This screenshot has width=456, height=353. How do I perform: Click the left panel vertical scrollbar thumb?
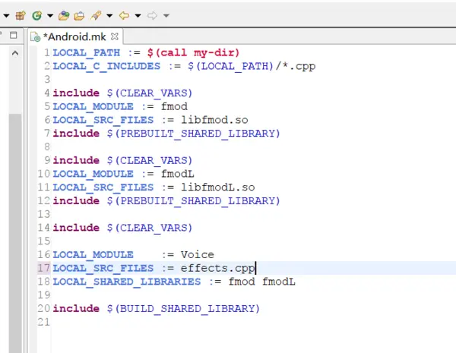point(15,232)
